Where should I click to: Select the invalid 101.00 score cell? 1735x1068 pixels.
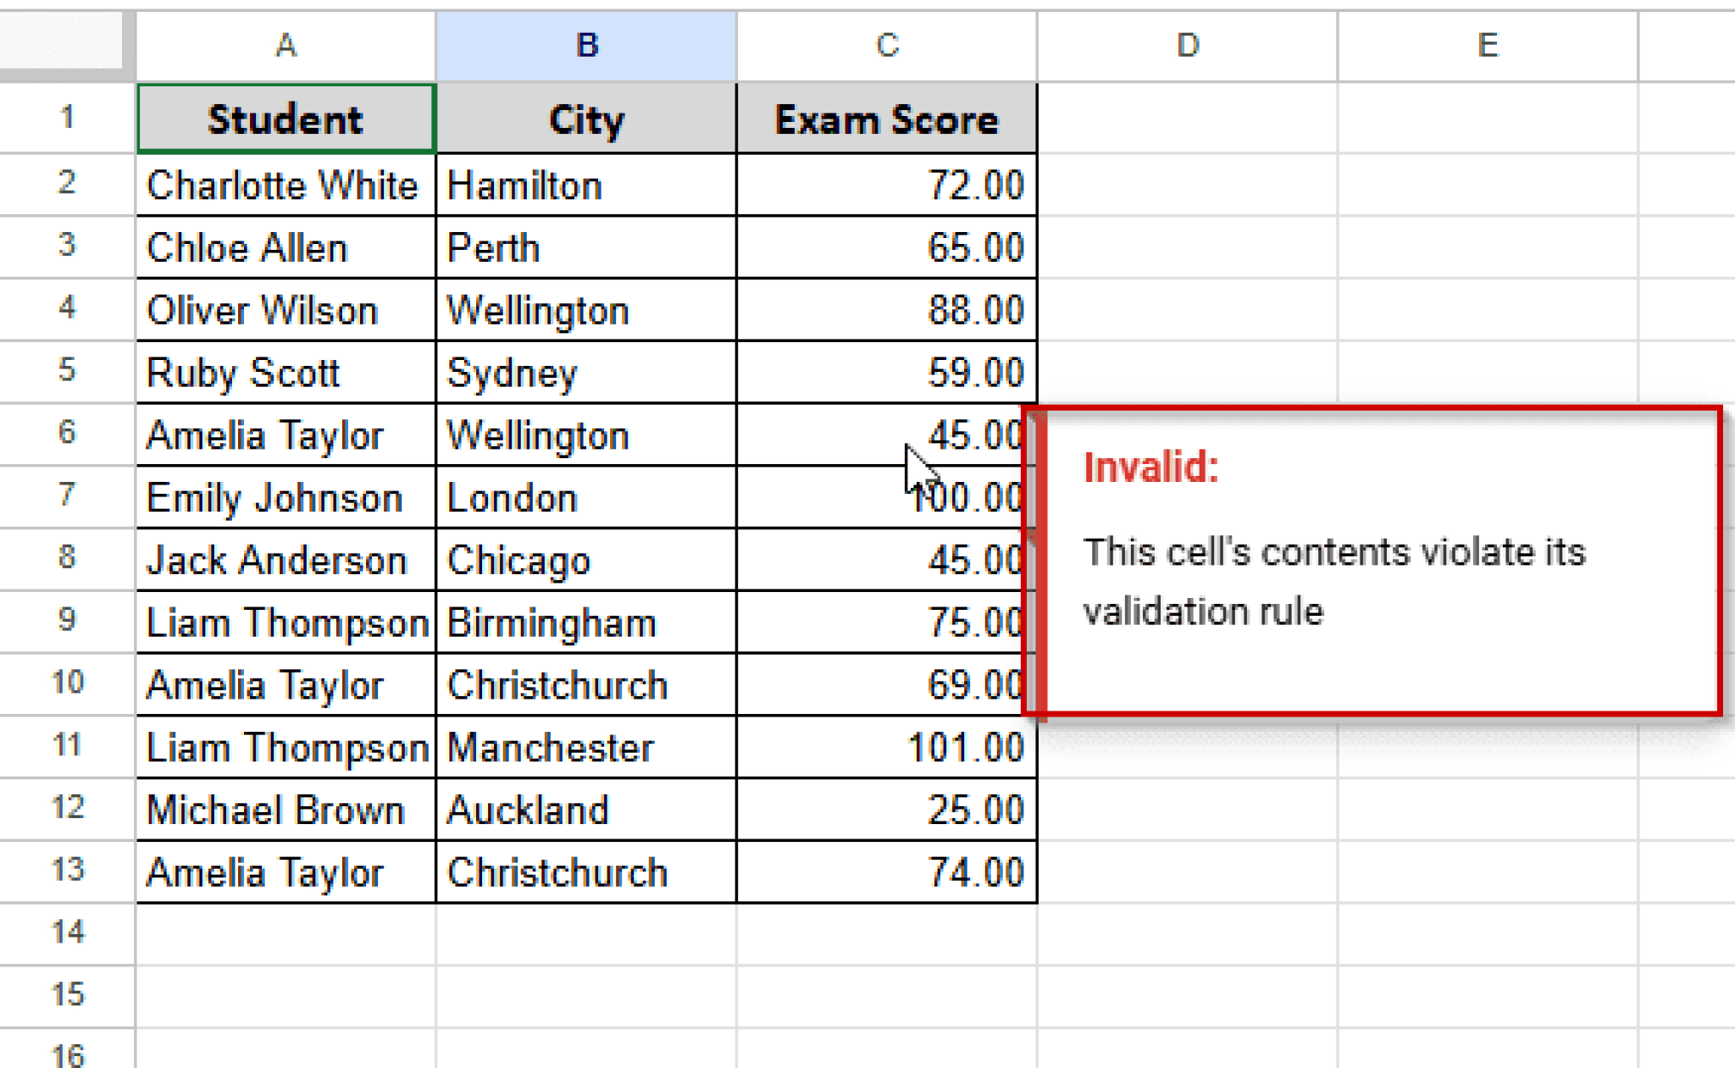[886, 747]
